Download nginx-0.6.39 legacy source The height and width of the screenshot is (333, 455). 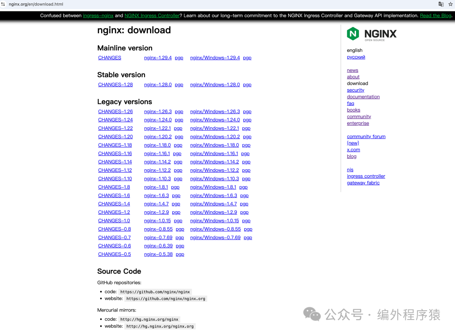(x=158, y=246)
